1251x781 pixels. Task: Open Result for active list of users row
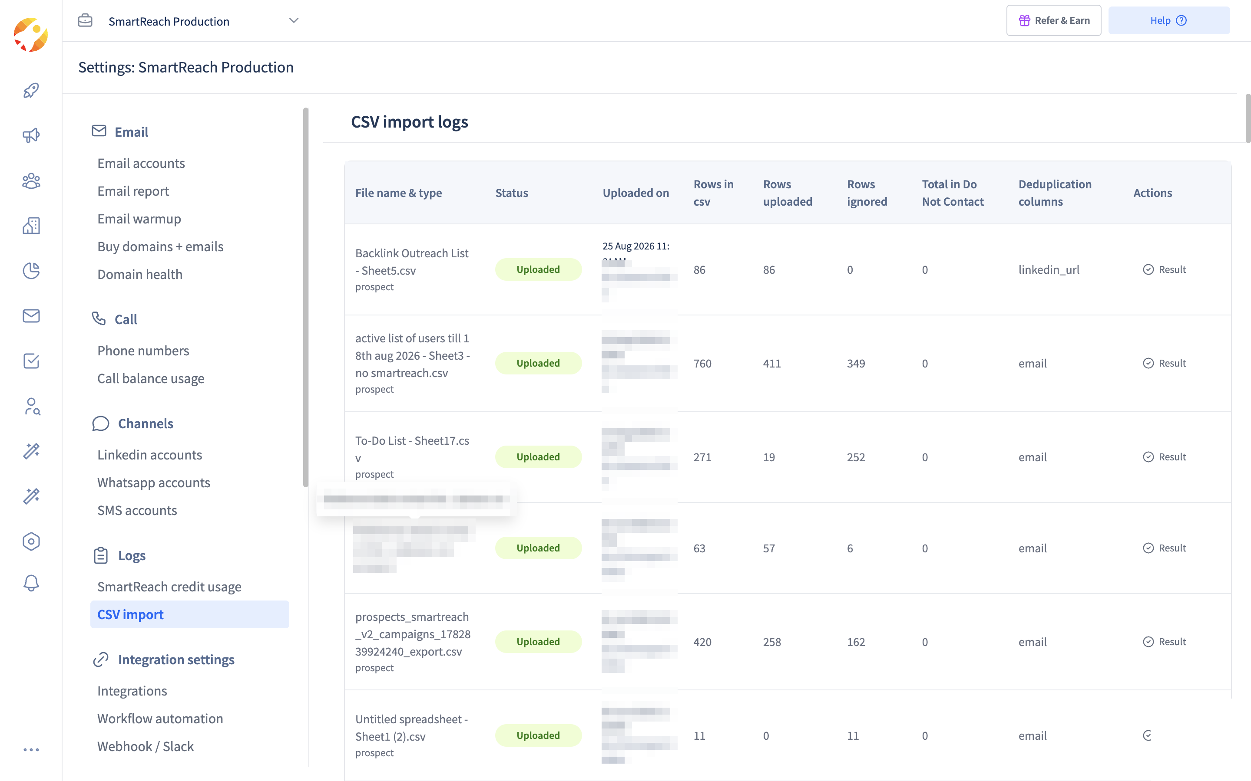coord(1164,363)
